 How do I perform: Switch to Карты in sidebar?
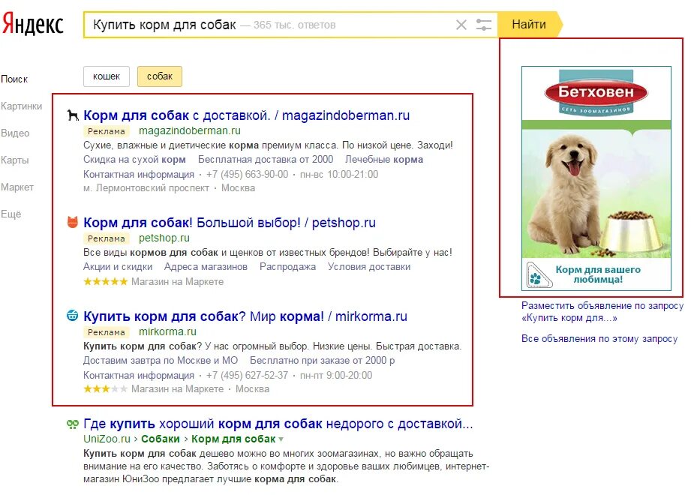14,160
